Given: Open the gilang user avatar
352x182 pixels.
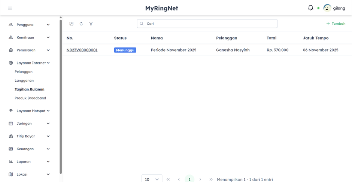Looking at the screenshot, I should click(327, 8).
